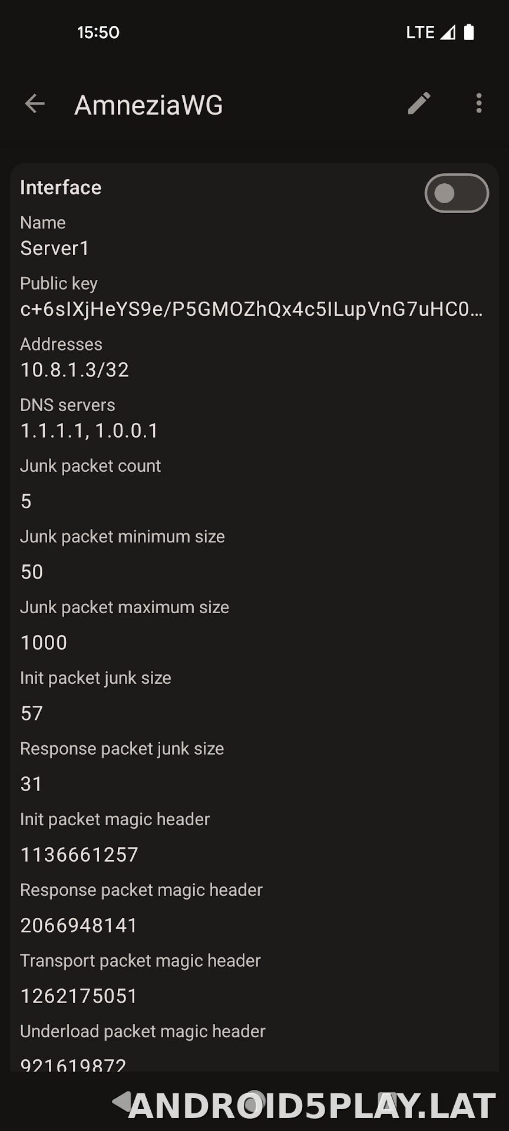Viewport: 509px width, 1131px height.
Task: Tap the back arrow icon
Action: (x=35, y=104)
